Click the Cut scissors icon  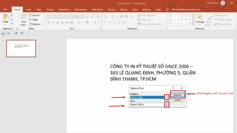pos(12,15)
